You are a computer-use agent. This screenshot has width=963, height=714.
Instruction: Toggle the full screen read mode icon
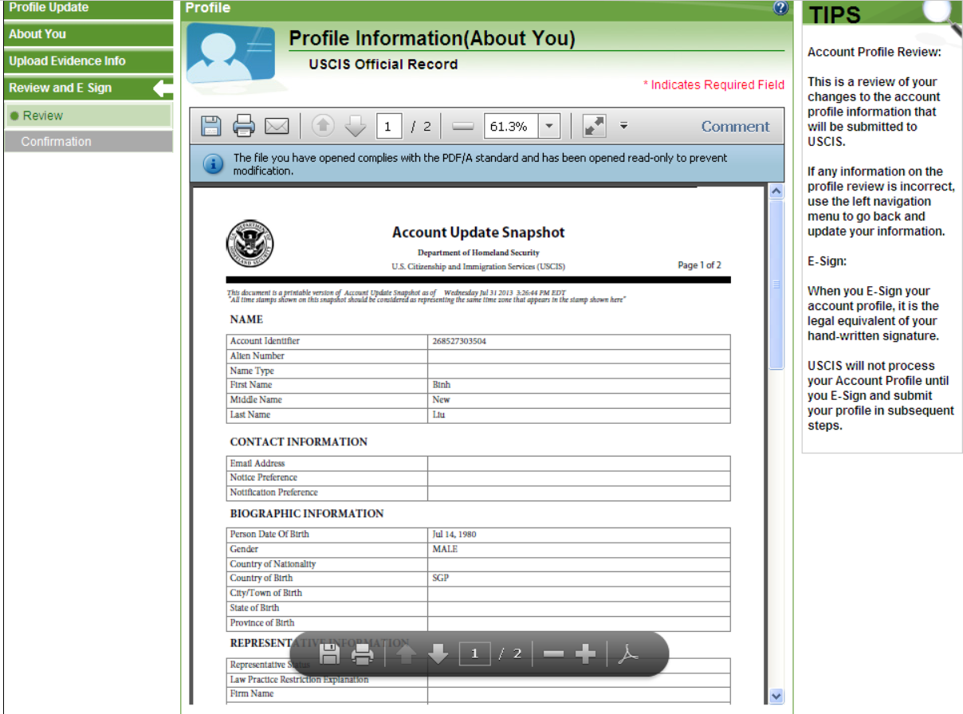(595, 126)
